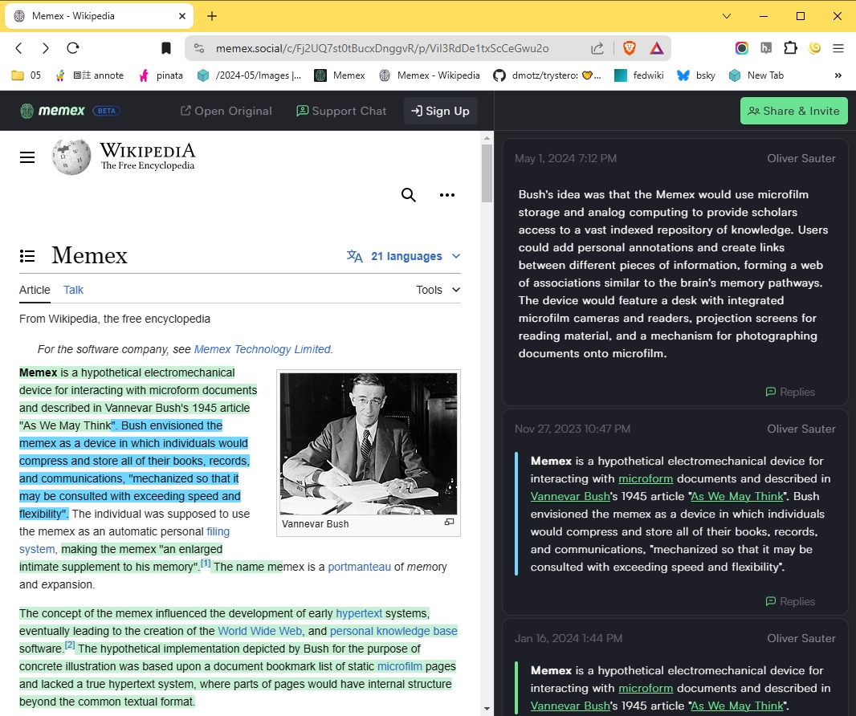The height and width of the screenshot is (716, 856).
Task: Show more bookmarks overflow
Action: point(838,75)
